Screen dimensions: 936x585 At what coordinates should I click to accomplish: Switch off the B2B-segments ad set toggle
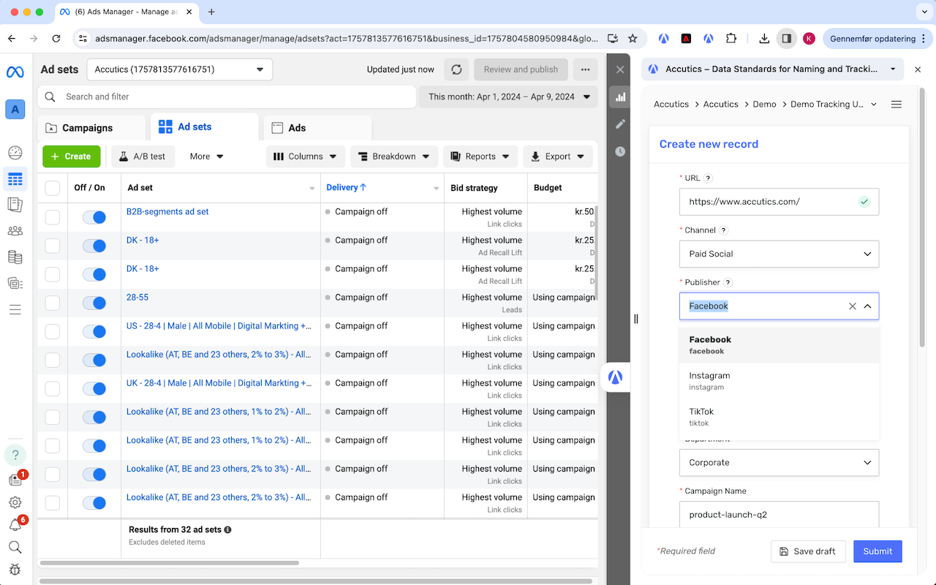94,217
